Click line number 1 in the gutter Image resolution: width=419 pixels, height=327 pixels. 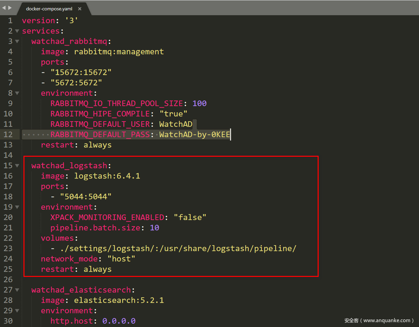[x=10, y=21]
